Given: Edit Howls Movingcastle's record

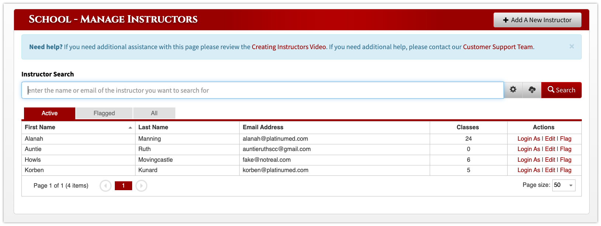Looking at the screenshot, I should point(550,160).
